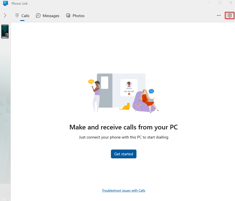Click the 'Phone Link' window title text
This screenshot has height=201, width=235.
[x=20, y=4]
